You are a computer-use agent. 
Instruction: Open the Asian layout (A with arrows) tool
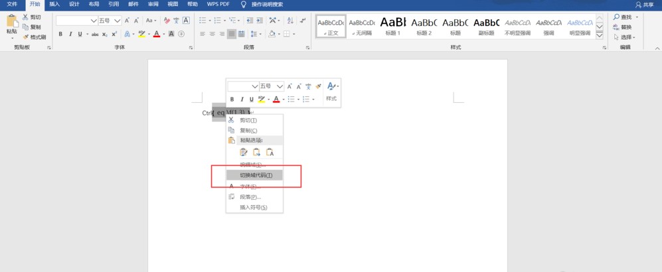point(274,21)
